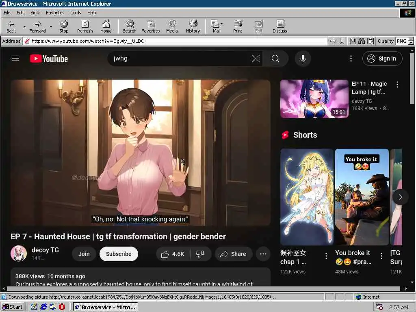This screenshot has width=416, height=312.
Task: Click the Mail toolbar button
Action: click(x=217, y=26)
